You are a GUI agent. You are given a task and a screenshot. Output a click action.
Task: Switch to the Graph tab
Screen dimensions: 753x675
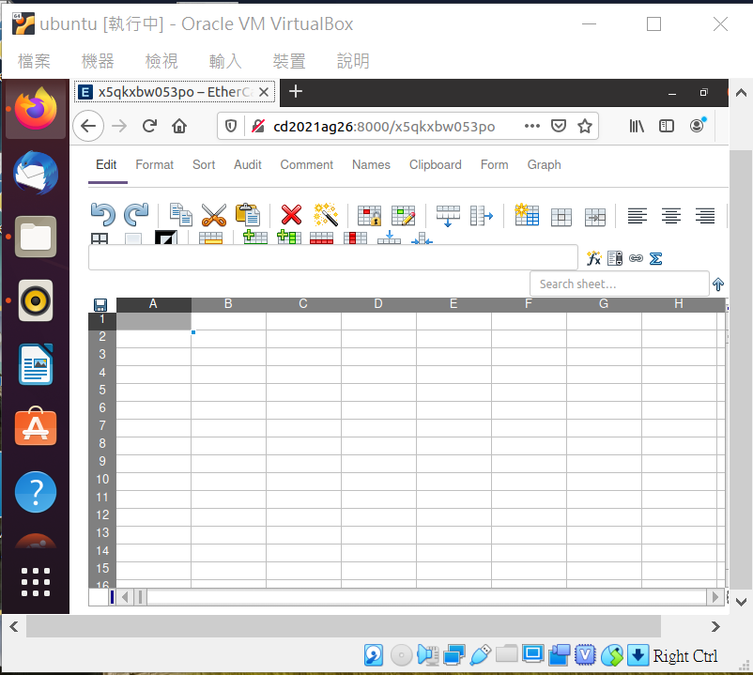[x=544, y=164]
